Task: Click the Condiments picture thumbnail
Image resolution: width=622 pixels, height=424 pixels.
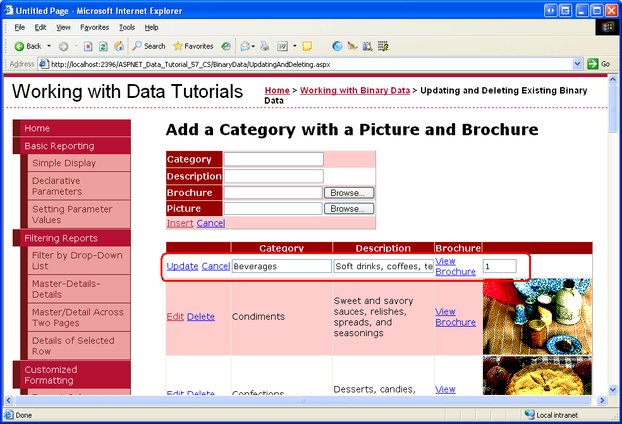Action: click(x=537, y=317)
